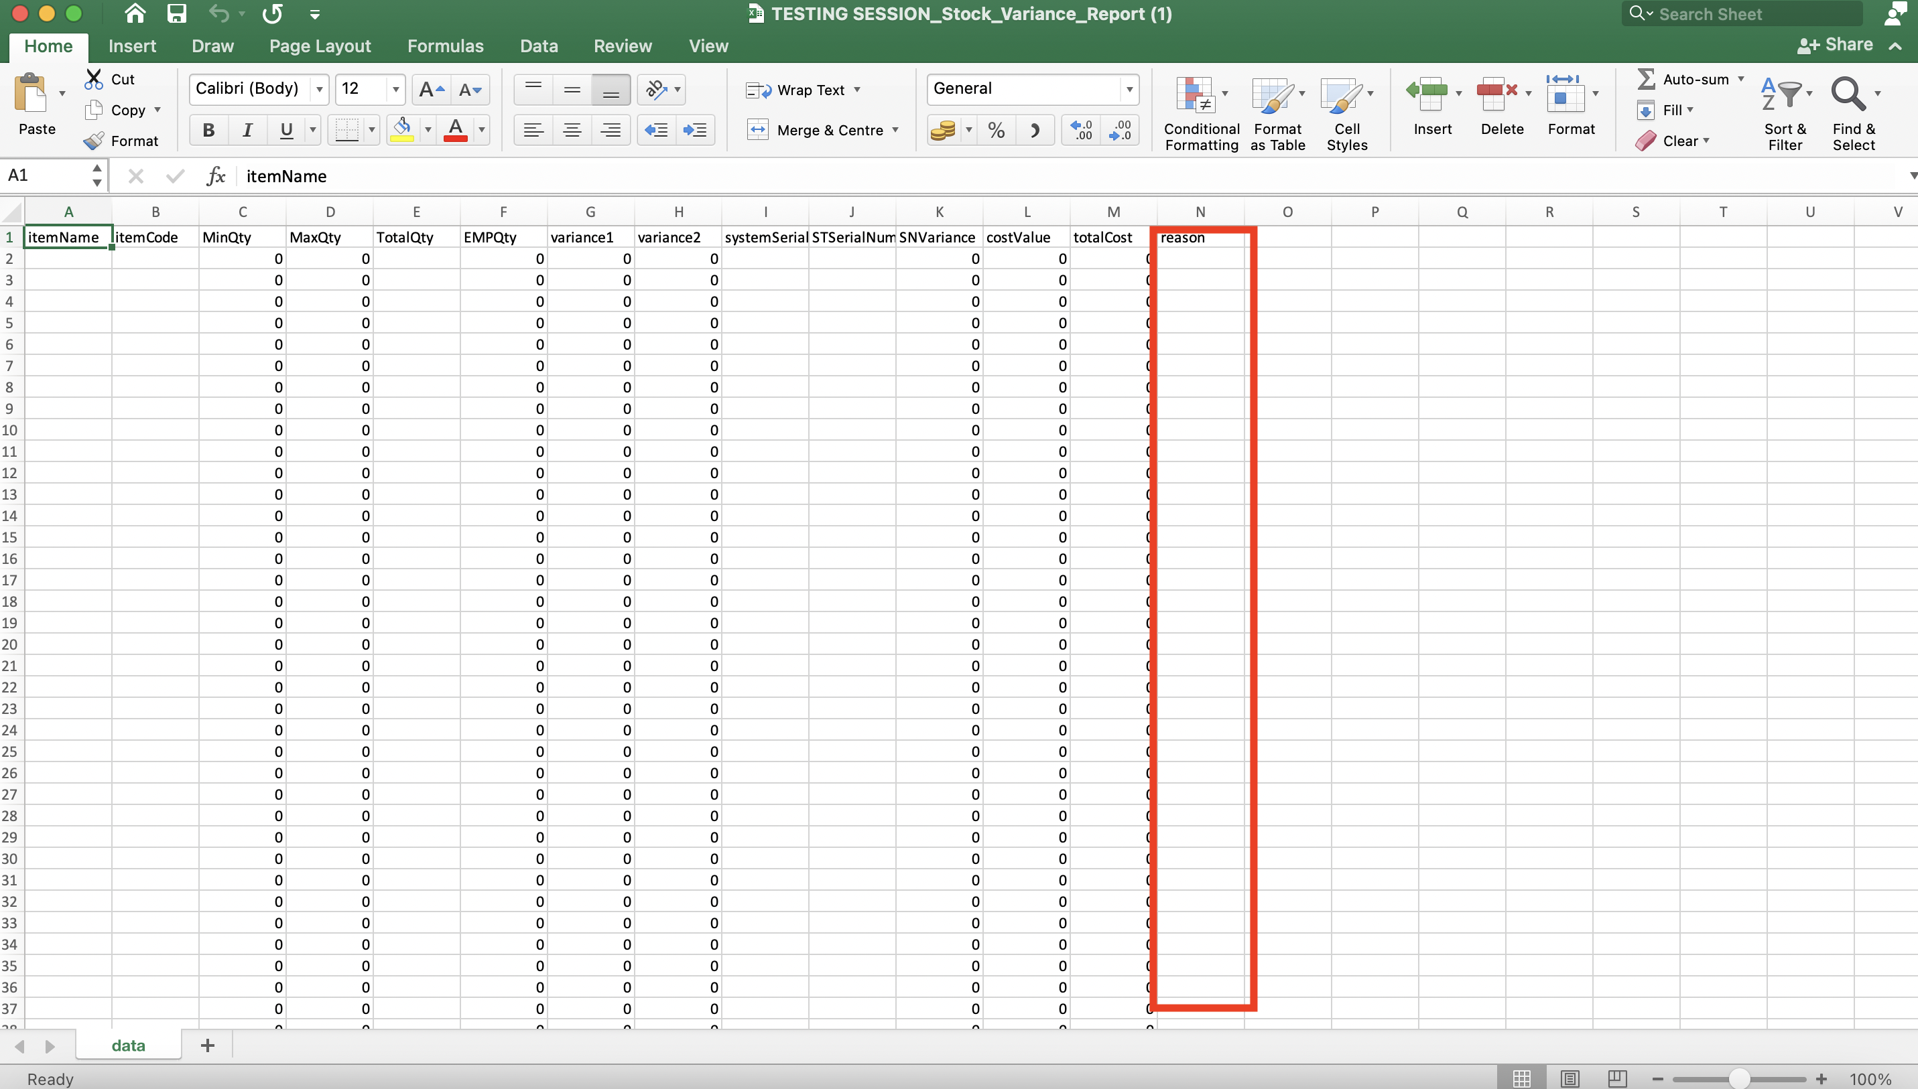Switch to Page Layout view in status bar
Image resolution: width=1918 pixels, height=1089 pixels.
[1570, 1078]
